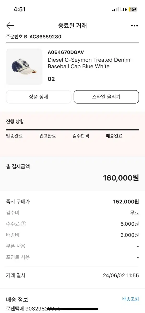
Task: Tap the 상품 상세 button
Action: 39,97
